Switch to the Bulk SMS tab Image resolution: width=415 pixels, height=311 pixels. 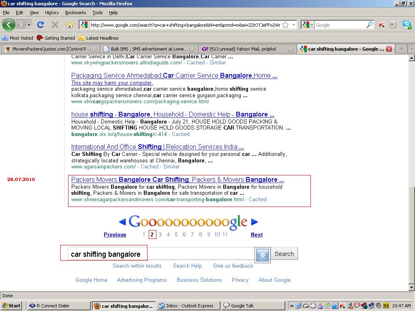pyautogui.click(x=149, y=49)
